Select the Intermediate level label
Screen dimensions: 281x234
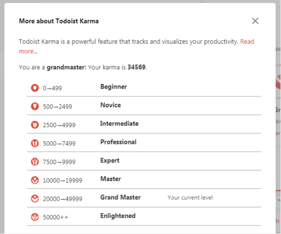coord(119,124)
